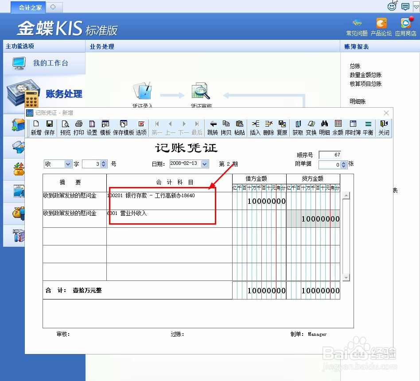The height and width of the screenshot is (381, 420).
Task: Balance the voucher with 平衡 icon
Action: pyautogui.click(x=368, y=128)
